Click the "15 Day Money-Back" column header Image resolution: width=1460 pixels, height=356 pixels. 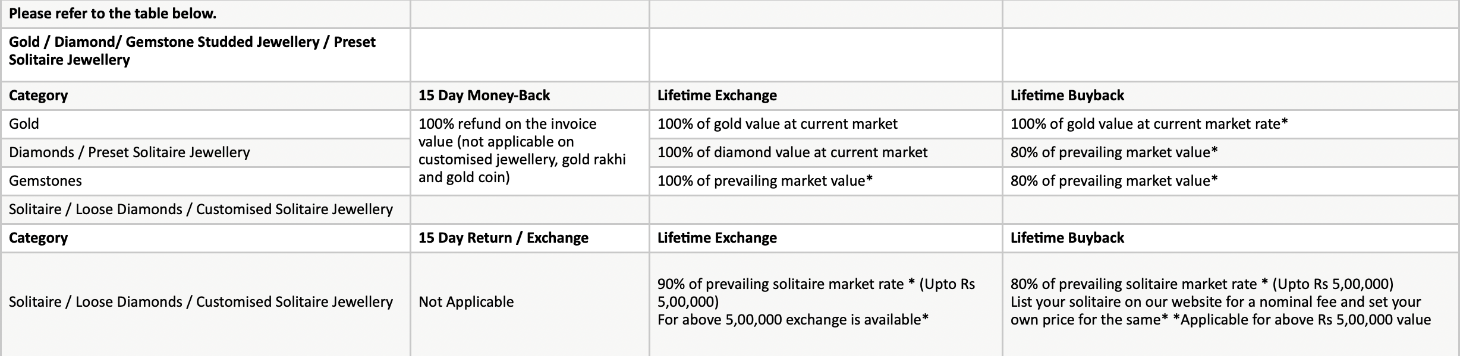(x=484, y=96)
